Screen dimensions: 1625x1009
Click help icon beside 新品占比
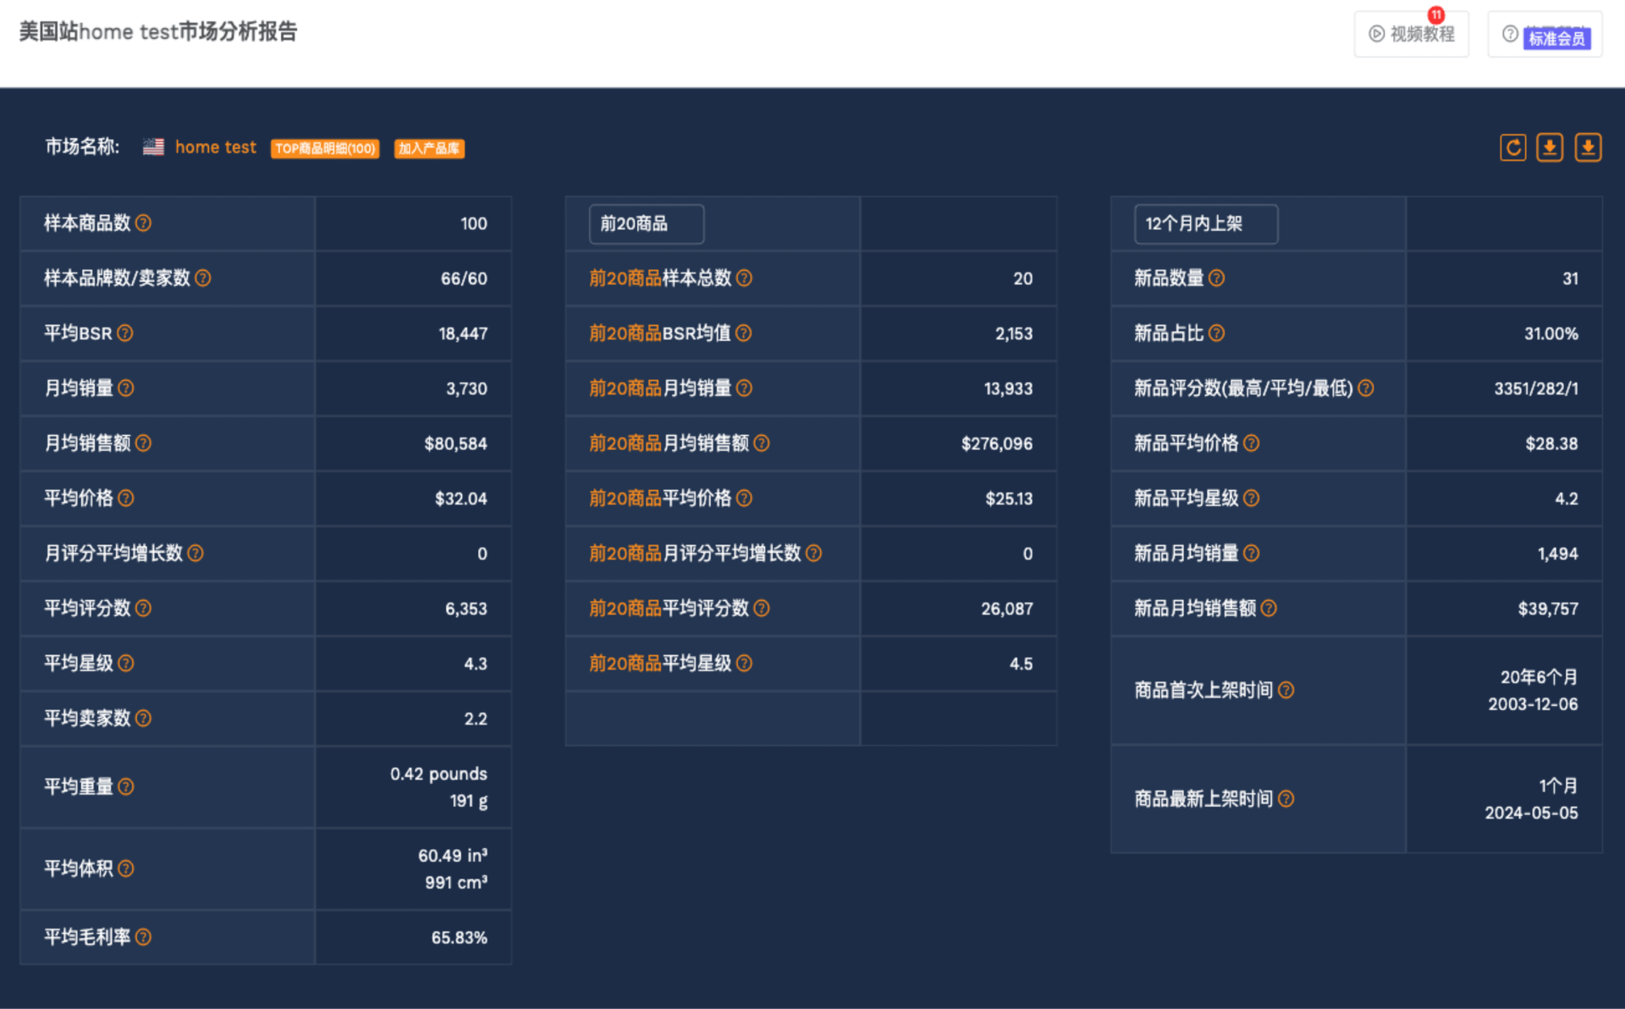1216,334
